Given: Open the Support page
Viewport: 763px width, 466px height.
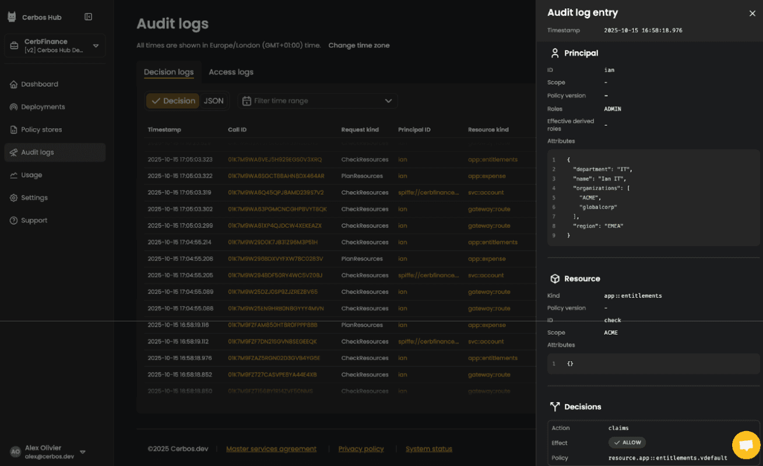Looking at the screenshot, I should (x=34, y=220).
